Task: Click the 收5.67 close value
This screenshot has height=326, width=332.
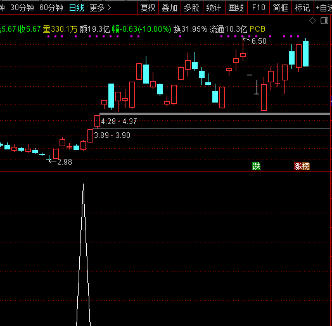Action: point(29,29)
